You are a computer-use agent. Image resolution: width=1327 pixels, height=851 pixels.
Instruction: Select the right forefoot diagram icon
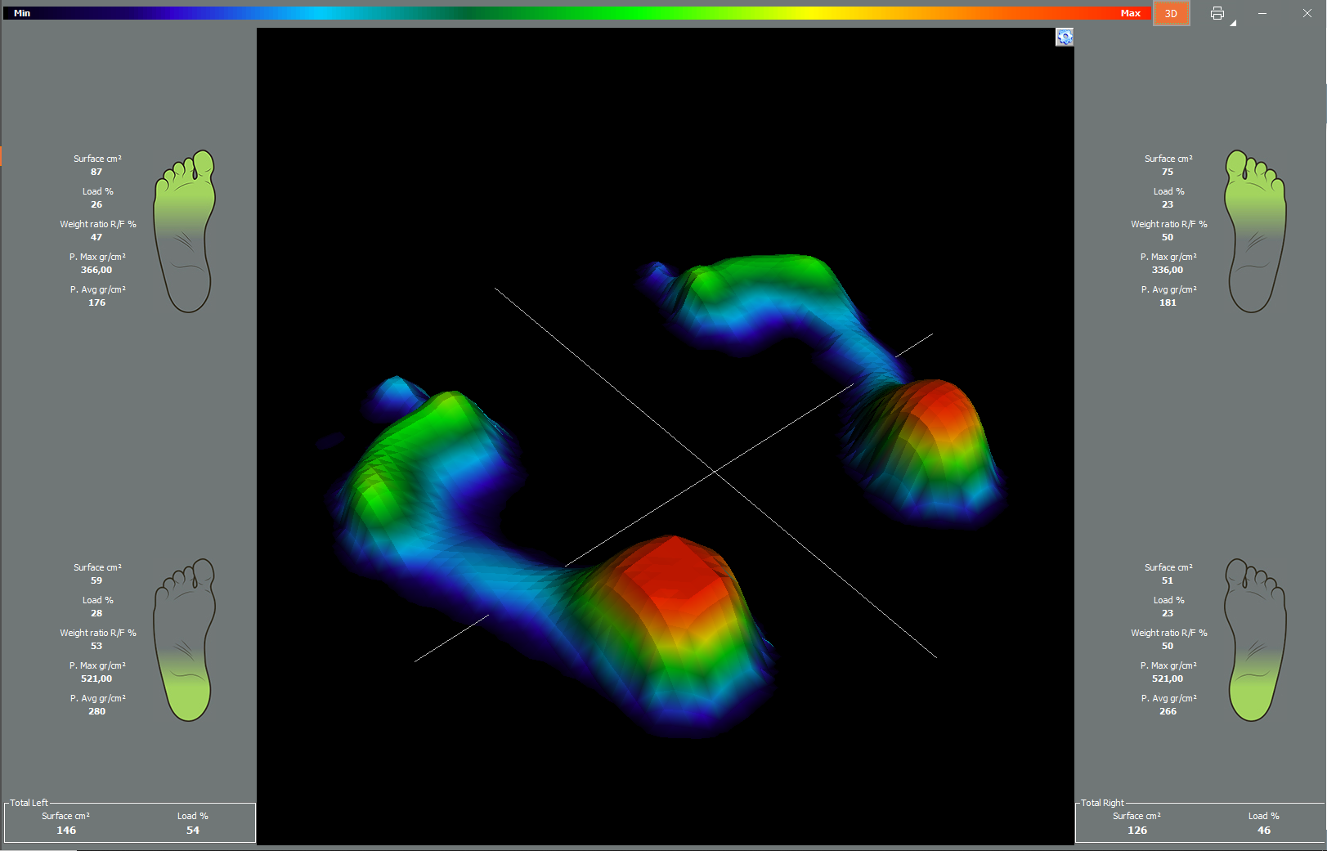[x=1255, y=231]
